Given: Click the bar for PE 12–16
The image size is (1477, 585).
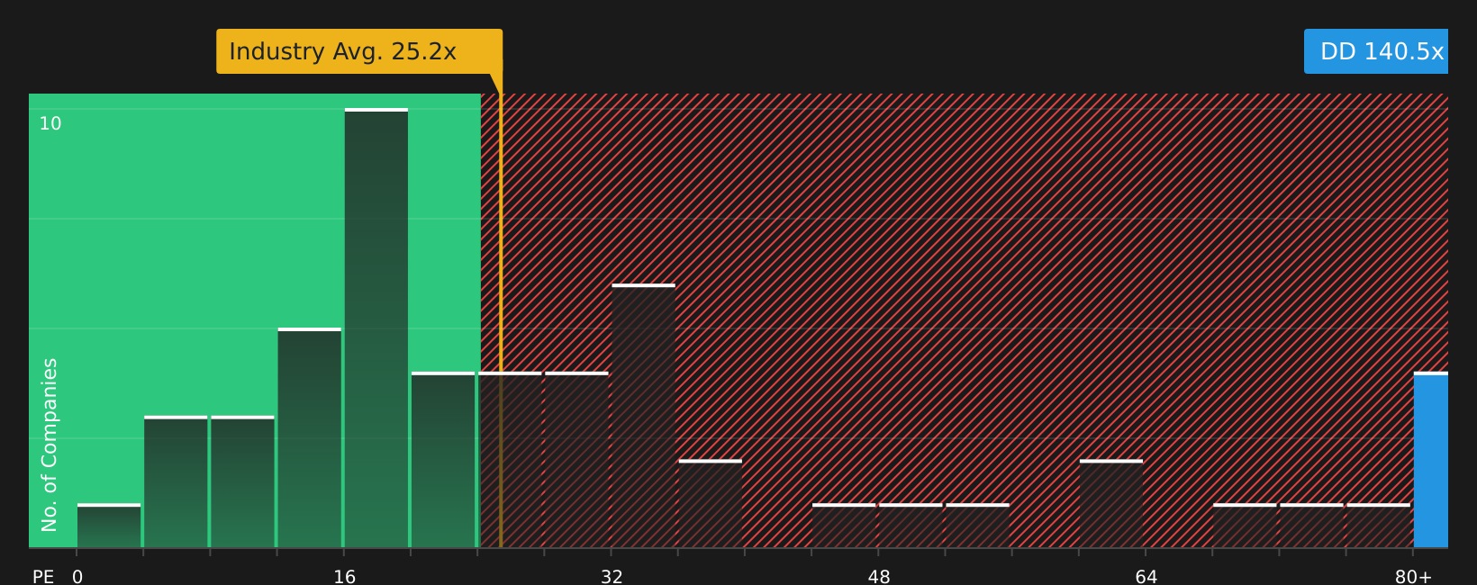Looking at the screenshot, I should coord(310,437).
